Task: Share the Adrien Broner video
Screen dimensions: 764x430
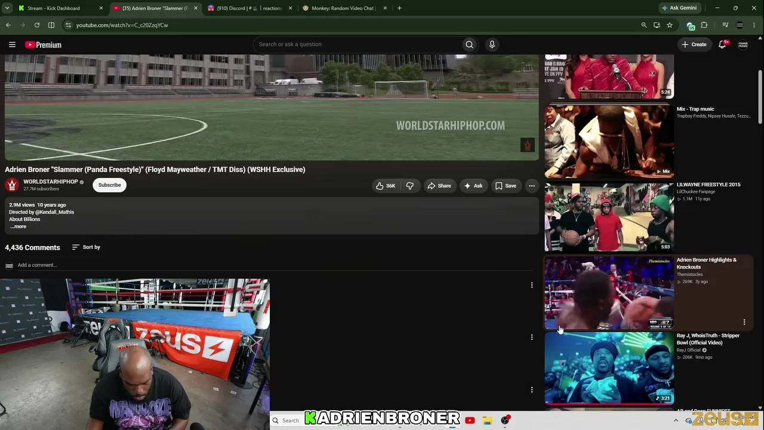Action: click(439, 186)
